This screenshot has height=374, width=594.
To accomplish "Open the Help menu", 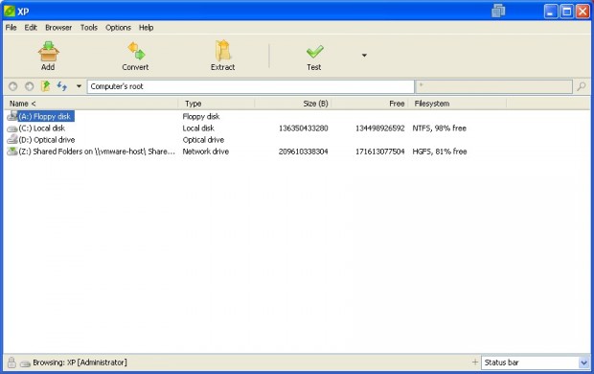I will coord(147,27).
